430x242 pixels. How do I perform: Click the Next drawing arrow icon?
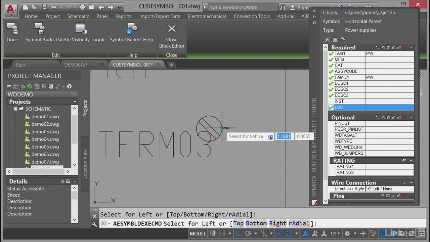111,7
